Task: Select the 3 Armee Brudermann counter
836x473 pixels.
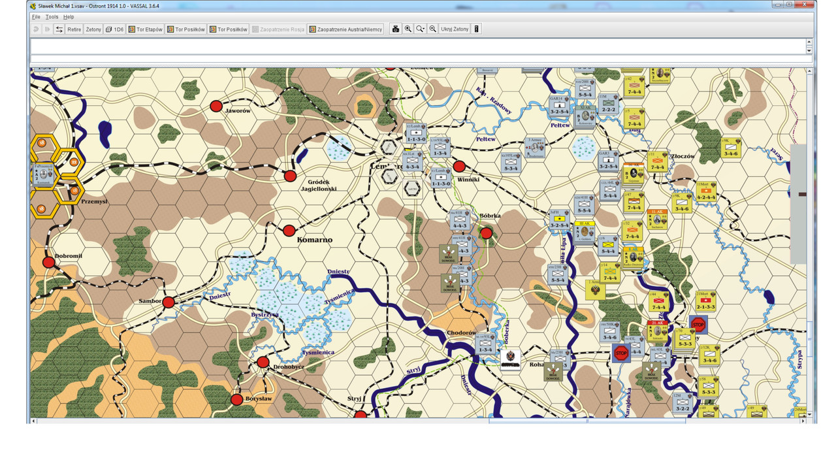Action: click(536, 148)
